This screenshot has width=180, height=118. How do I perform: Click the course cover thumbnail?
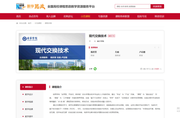pos(52,52)
